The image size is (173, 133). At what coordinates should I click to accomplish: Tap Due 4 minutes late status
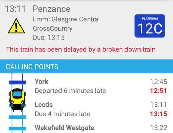coord(62,114)
